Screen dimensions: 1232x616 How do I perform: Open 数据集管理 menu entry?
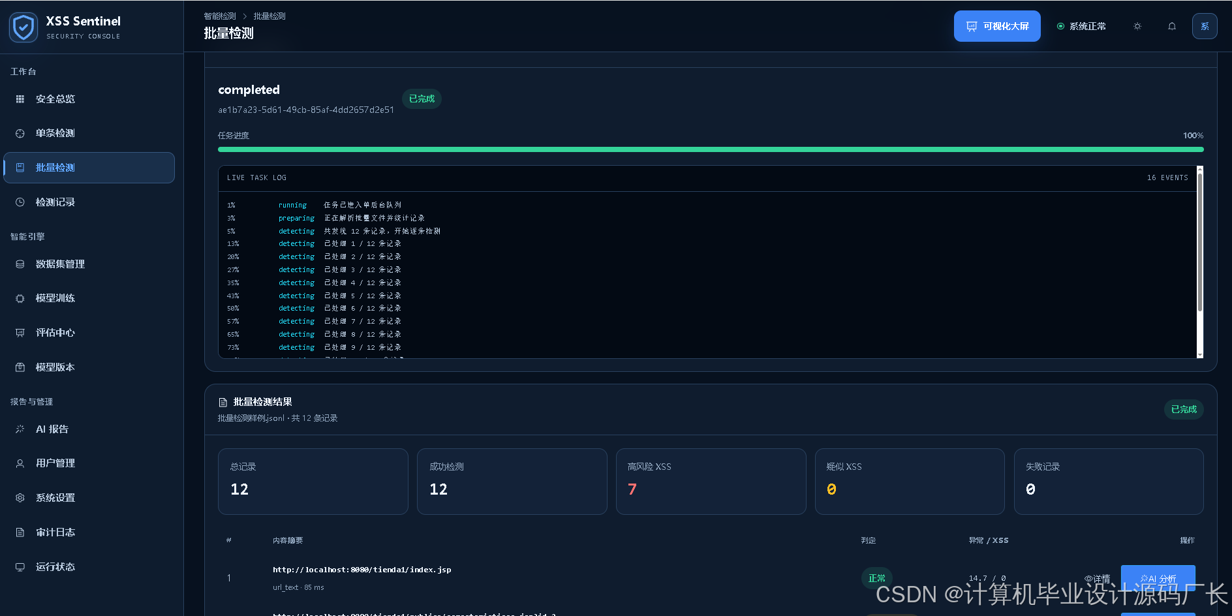(x=89, y=264)
